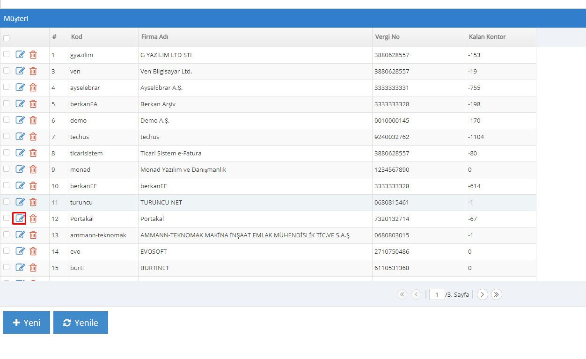This screenshot has width=586, height=359.
Task: Select the berkanEF row checkbox
Action: [6, 185]
